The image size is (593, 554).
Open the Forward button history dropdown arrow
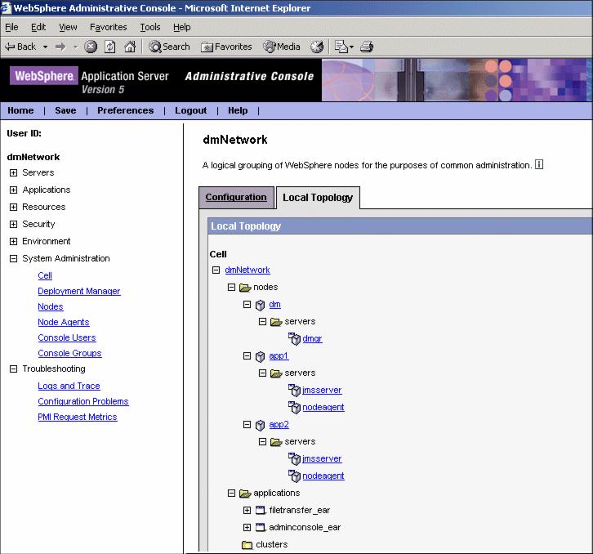[76, 47]
